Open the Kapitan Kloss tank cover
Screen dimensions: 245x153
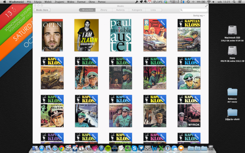(52, 73)
